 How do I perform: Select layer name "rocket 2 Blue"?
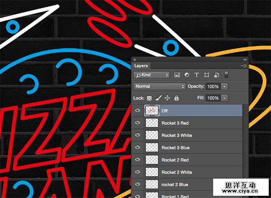pos(175,185)
